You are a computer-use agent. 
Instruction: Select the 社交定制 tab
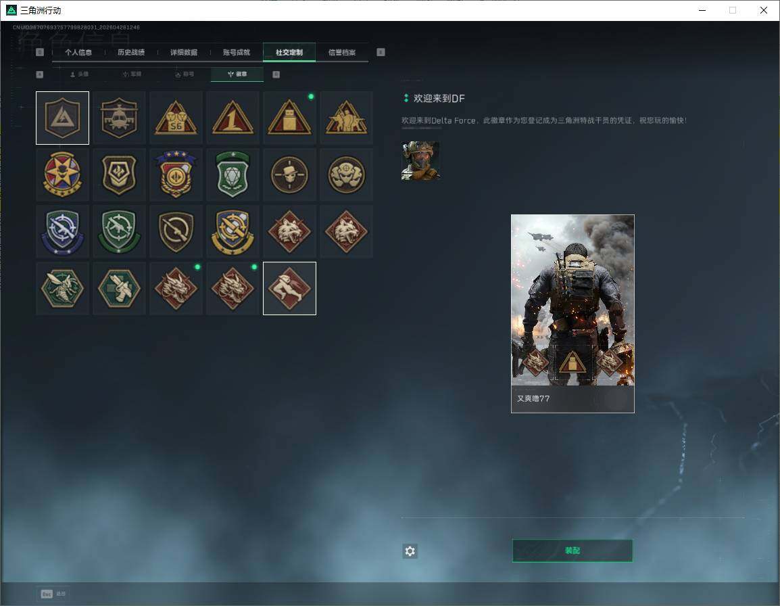tap(289, 52)
